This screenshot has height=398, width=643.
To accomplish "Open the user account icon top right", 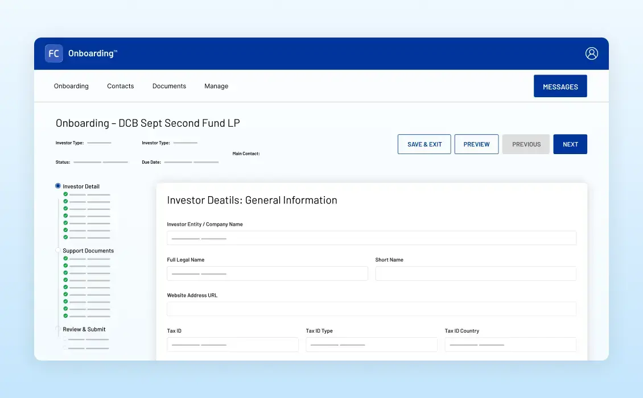I will [591, 53].
